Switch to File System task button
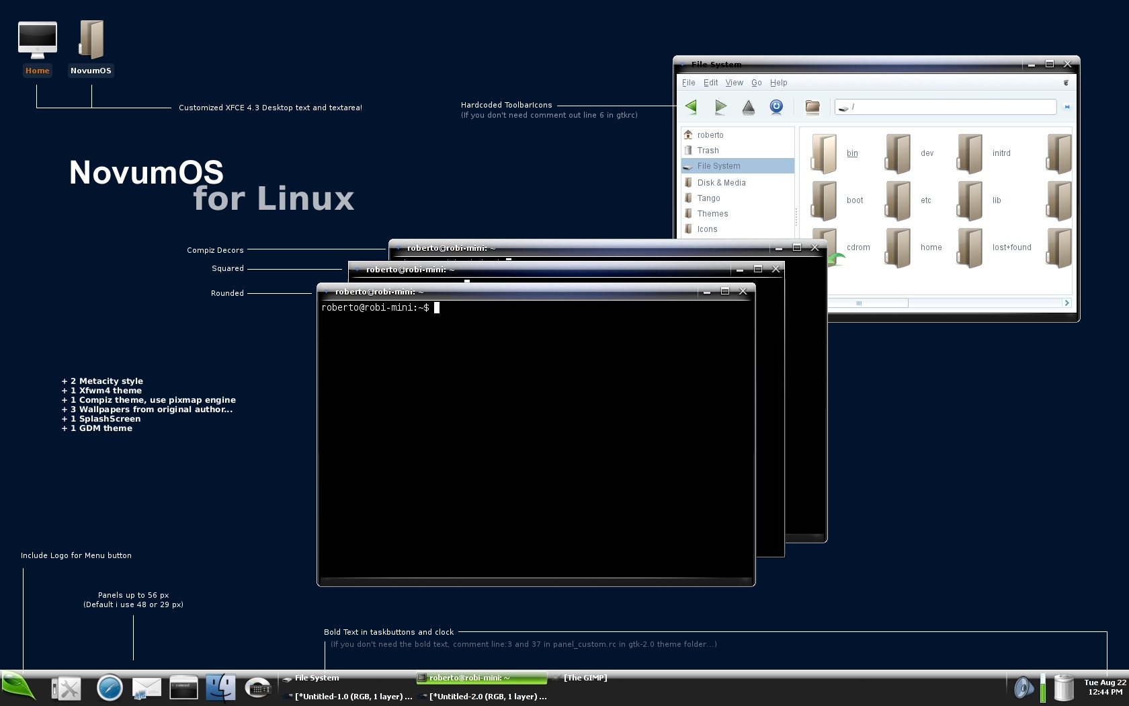This screenshot has width=1129, height=706. pyautogui.click(x=346, y=678)
